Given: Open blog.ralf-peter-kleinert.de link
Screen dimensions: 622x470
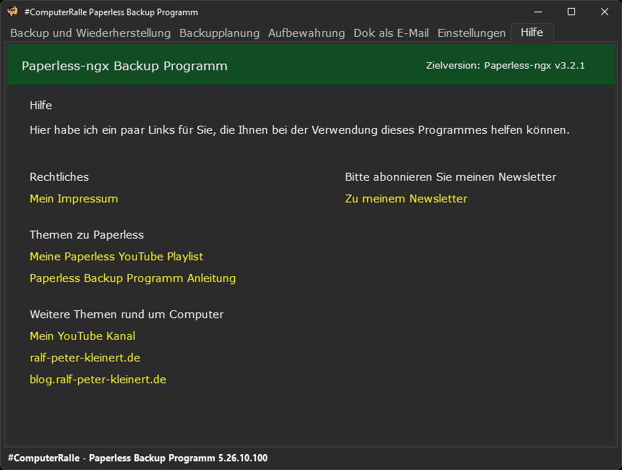Looking at the screenshot, I should [x=98, y=380].
